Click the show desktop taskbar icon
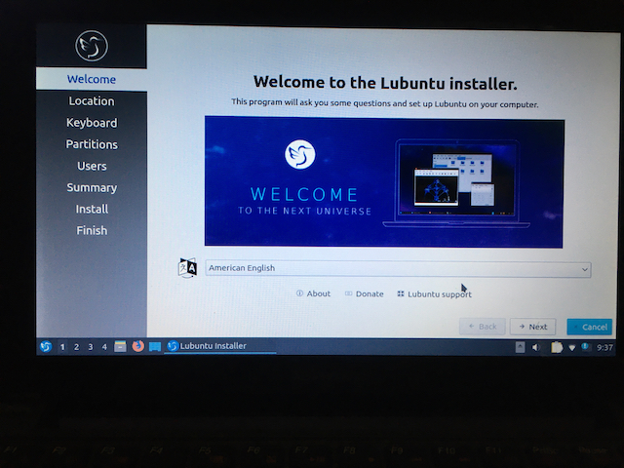This screenshot has width=624, height=468. 155,347
